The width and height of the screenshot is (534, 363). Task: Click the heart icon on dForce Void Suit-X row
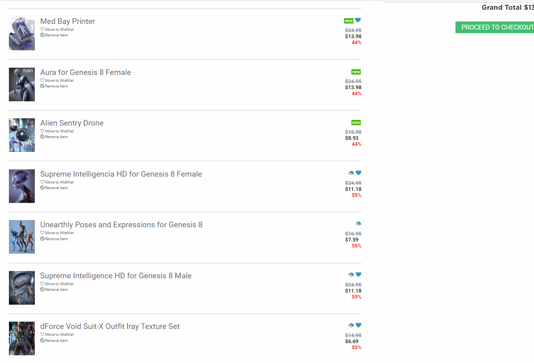coord(358,325)
